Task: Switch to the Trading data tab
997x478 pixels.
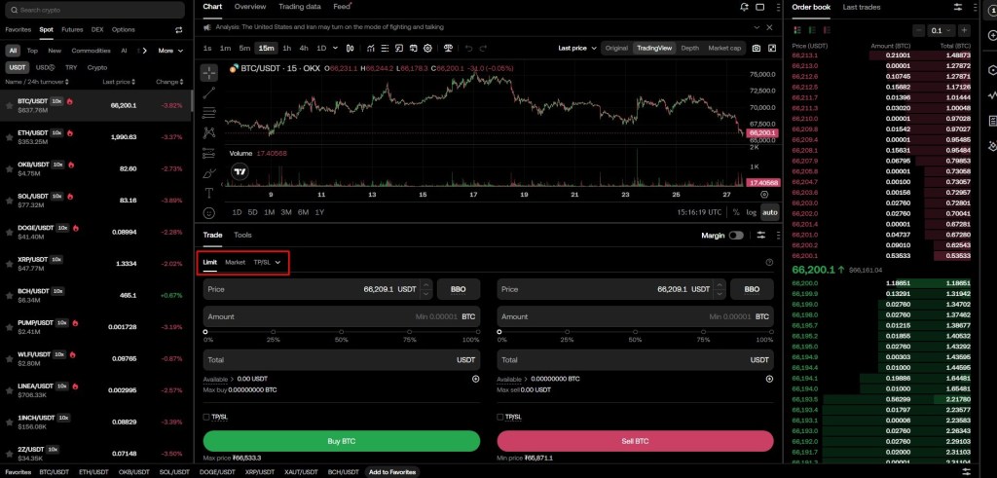Action: click(300, 7)
